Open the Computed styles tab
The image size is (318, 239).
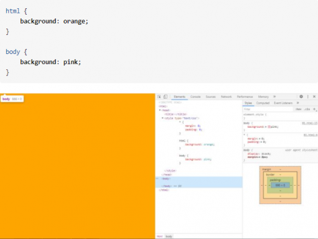pyautogui.click(x=263, y=103)
